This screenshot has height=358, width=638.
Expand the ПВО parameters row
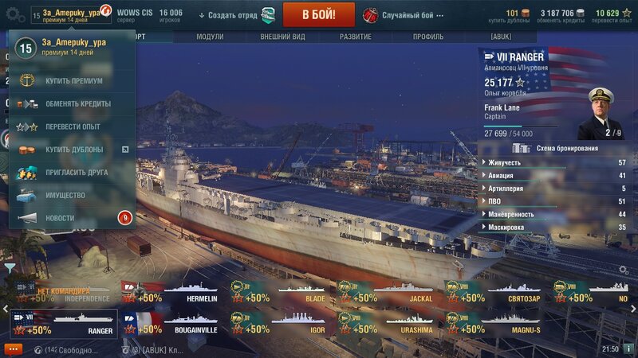click(x=555, y=201)
